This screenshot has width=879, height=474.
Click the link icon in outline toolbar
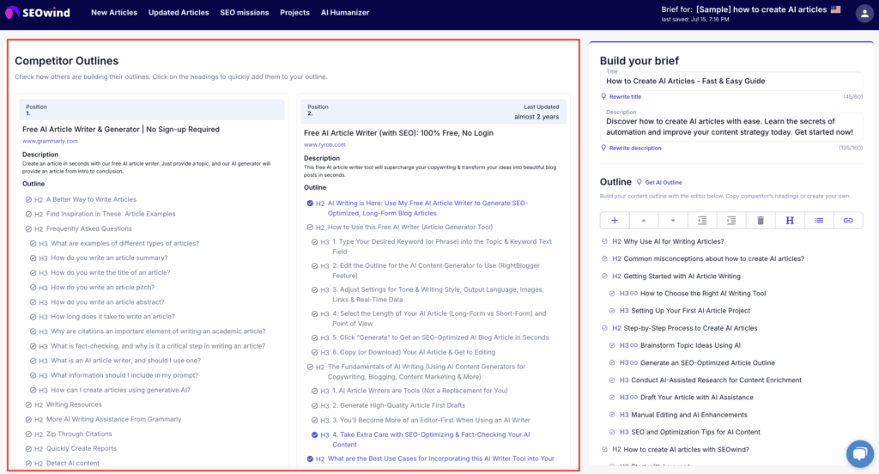tap(848, 221)
